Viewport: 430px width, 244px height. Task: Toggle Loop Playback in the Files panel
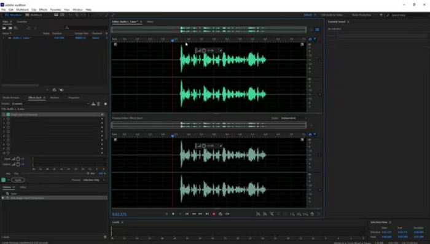pos(54,90)
